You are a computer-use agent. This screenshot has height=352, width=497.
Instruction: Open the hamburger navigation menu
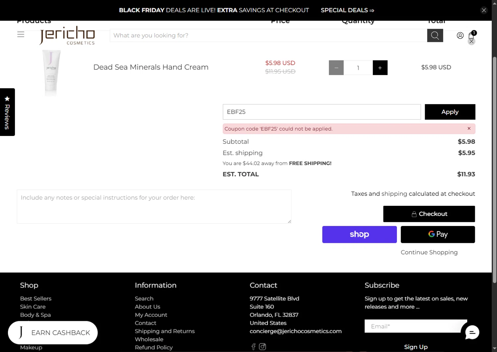21,34
